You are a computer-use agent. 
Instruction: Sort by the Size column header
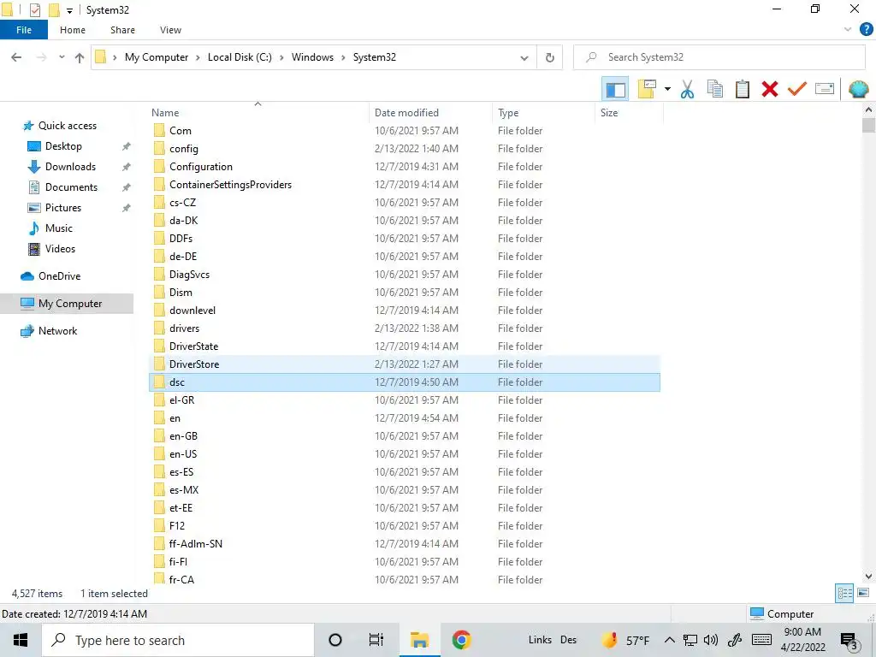[609, 113]
